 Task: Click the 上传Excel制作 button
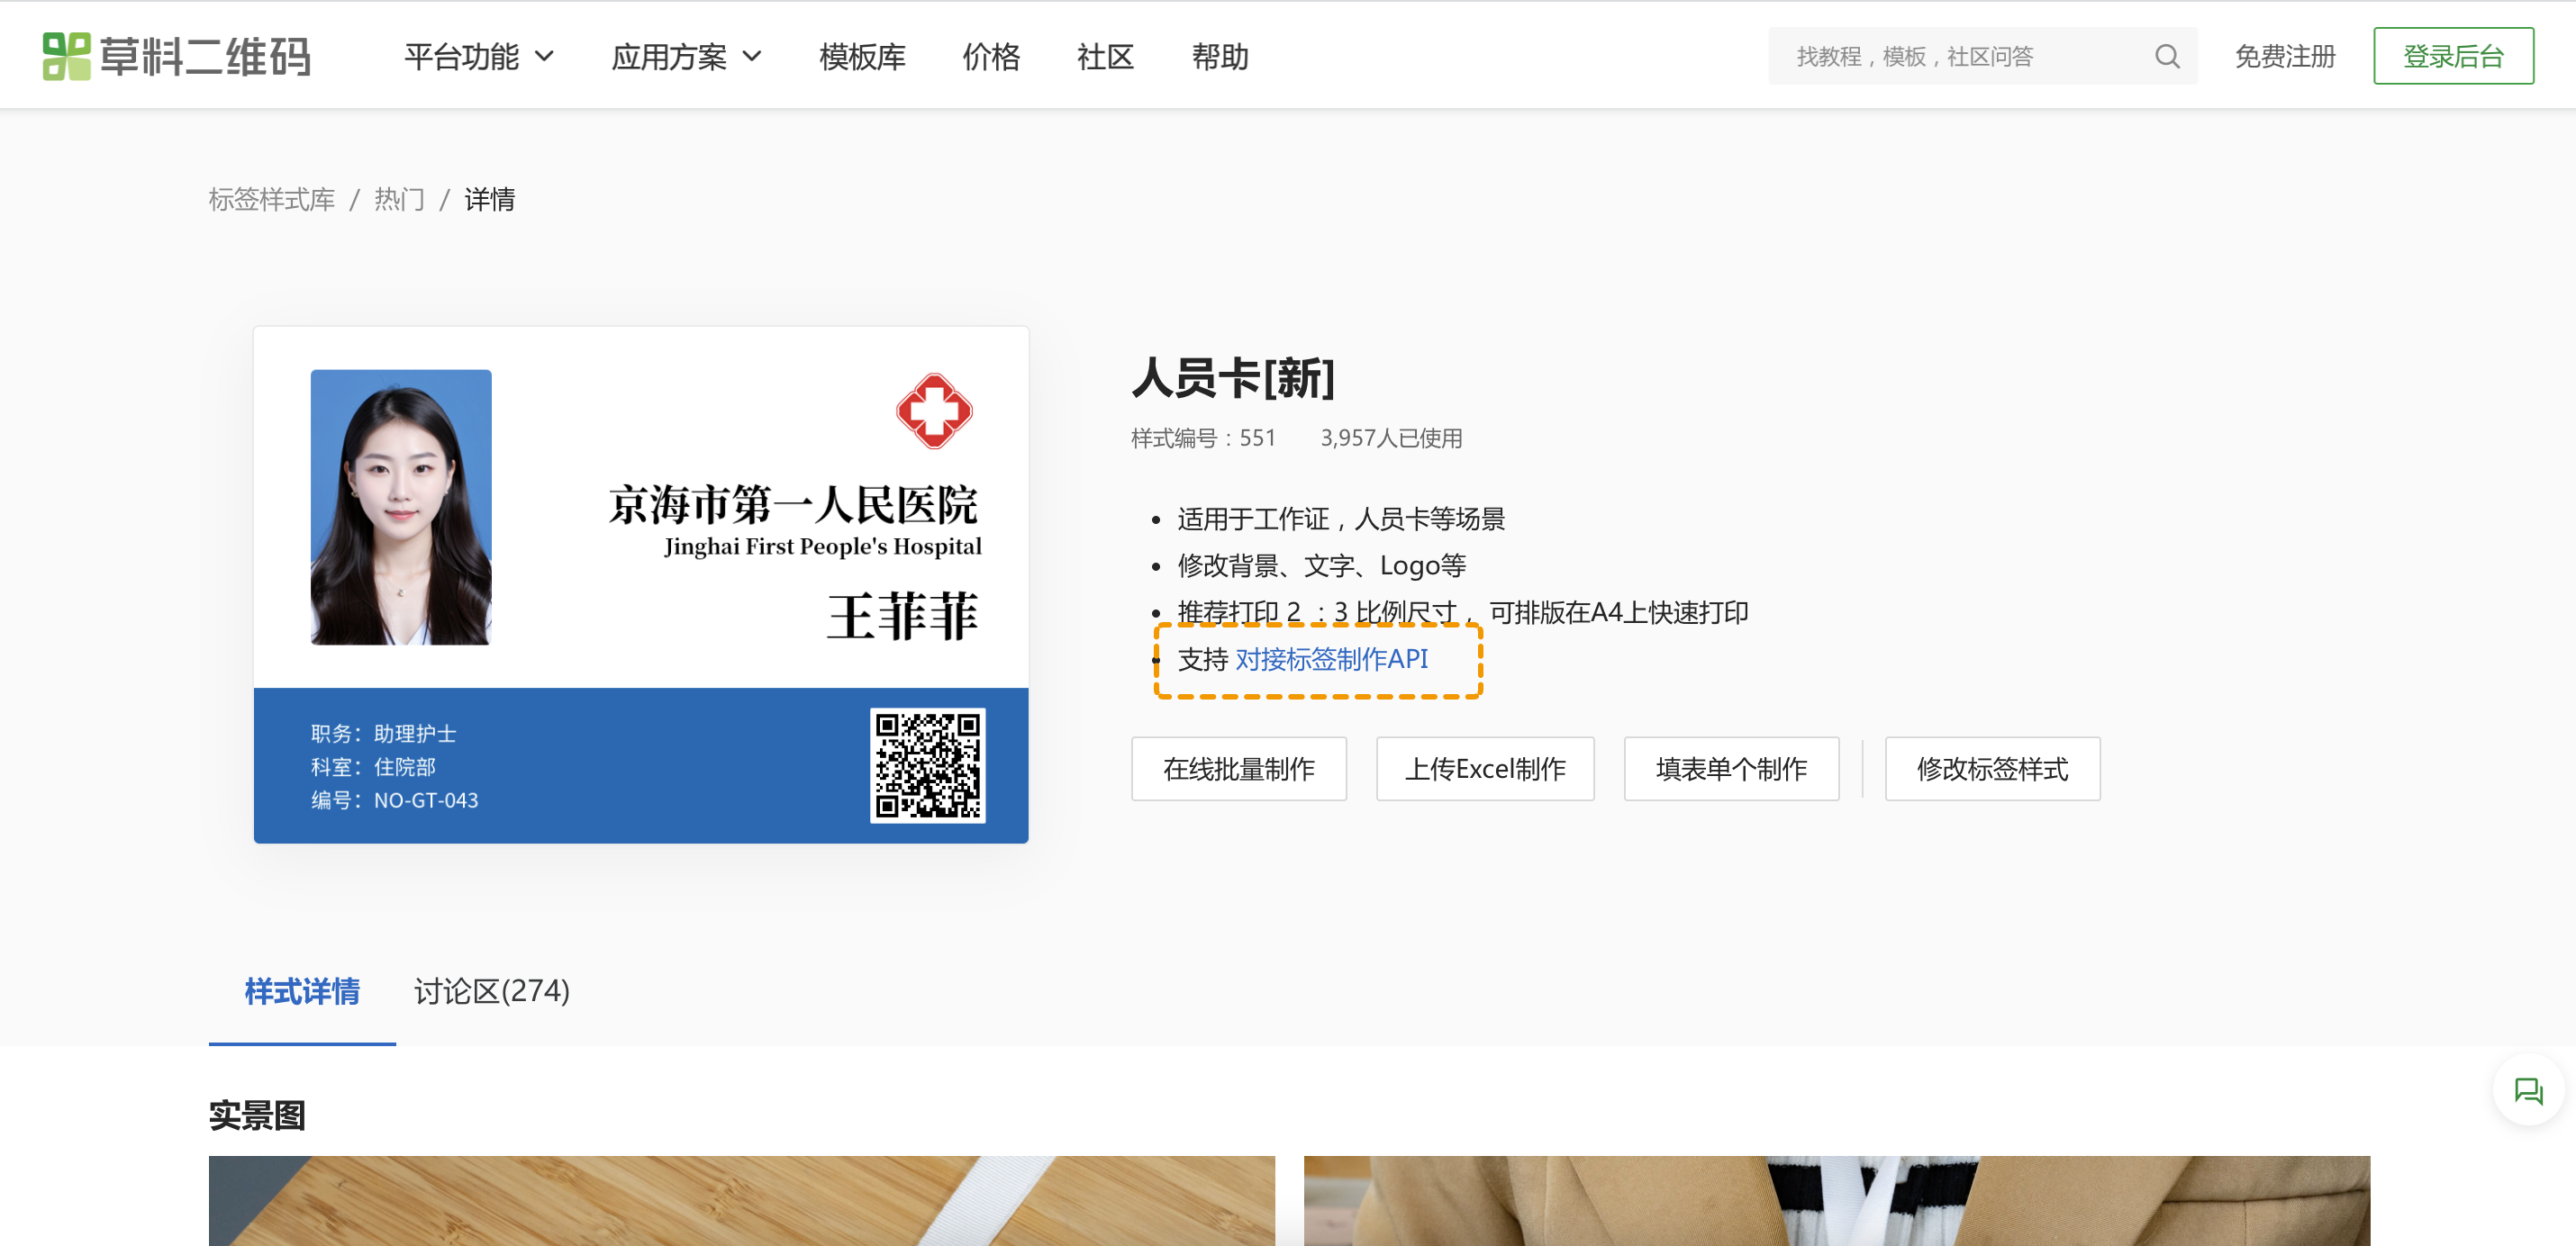click(1484, 768)
